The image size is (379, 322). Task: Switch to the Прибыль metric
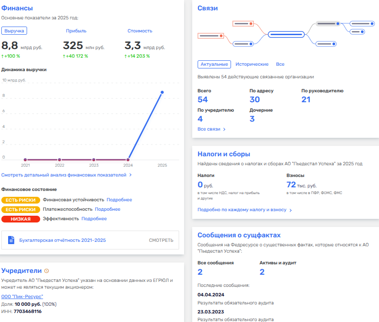point(76,31)
